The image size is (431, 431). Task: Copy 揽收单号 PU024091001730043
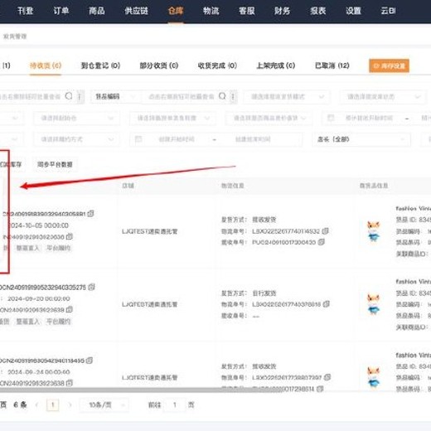click(322, 242)
